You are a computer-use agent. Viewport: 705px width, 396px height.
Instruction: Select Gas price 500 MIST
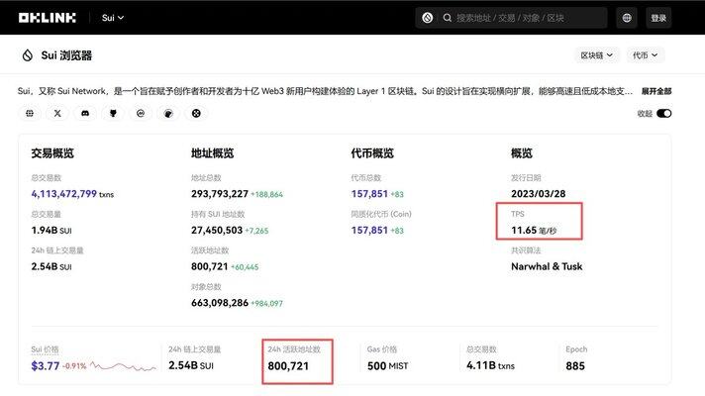(387, 366)
